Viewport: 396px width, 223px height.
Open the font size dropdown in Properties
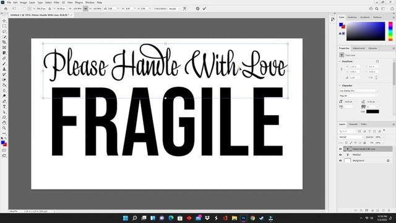[355, 102]
